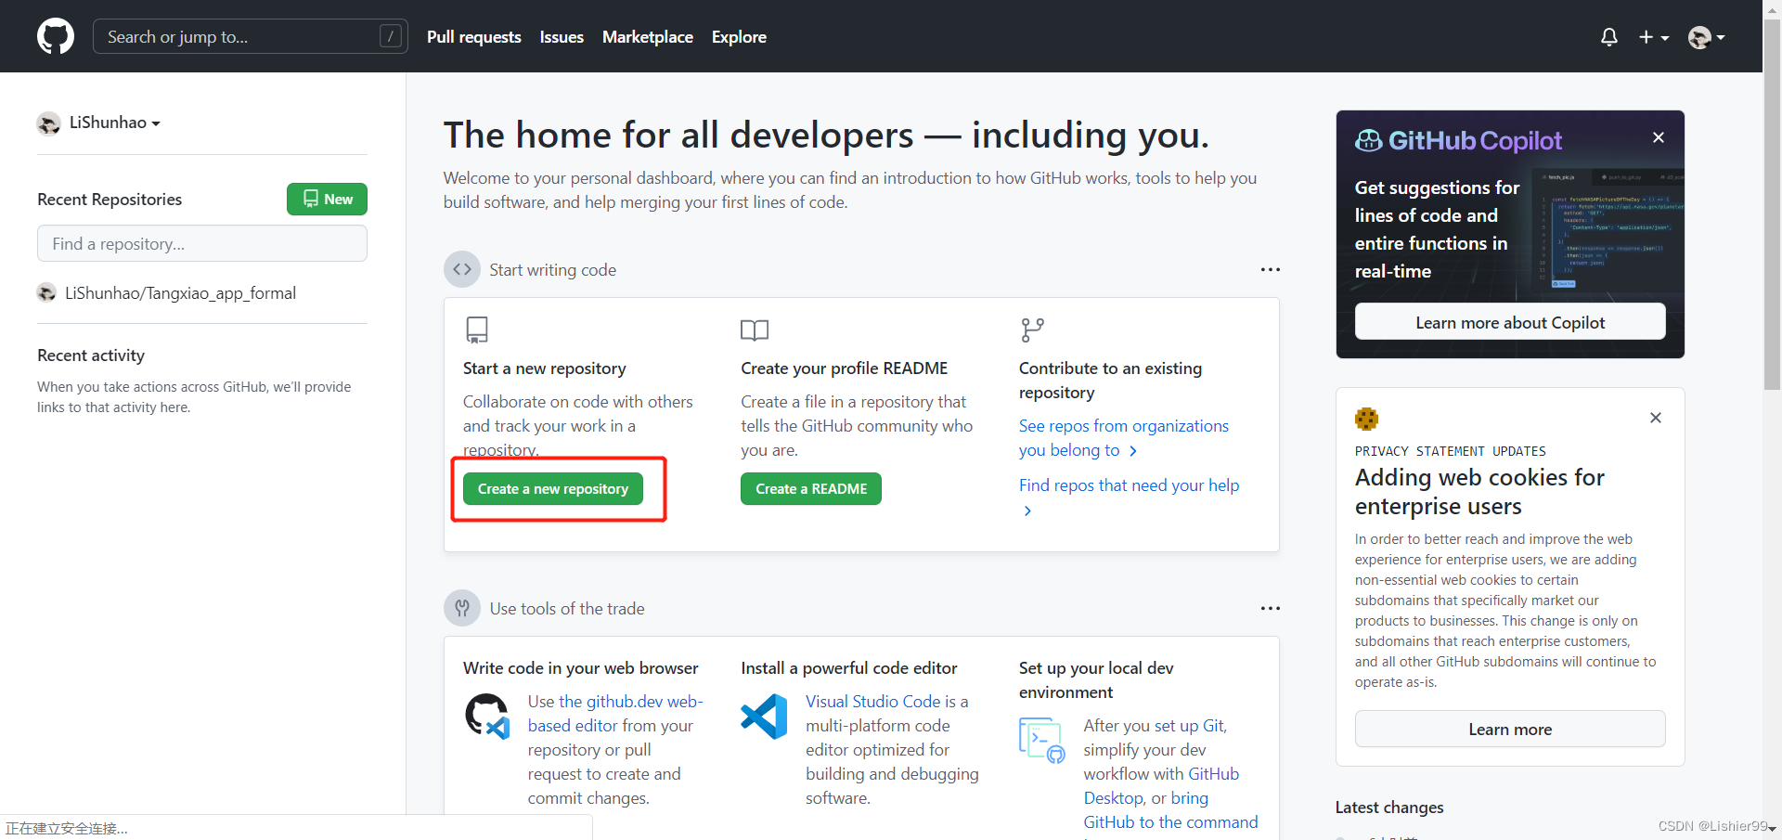Focus the Find a repository field
Viewport: 1782px width, 840px height.
[x=202, y=243]
